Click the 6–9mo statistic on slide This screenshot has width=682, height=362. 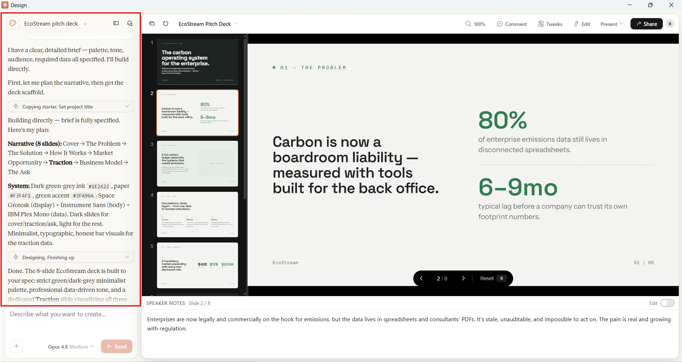[518, 187]
